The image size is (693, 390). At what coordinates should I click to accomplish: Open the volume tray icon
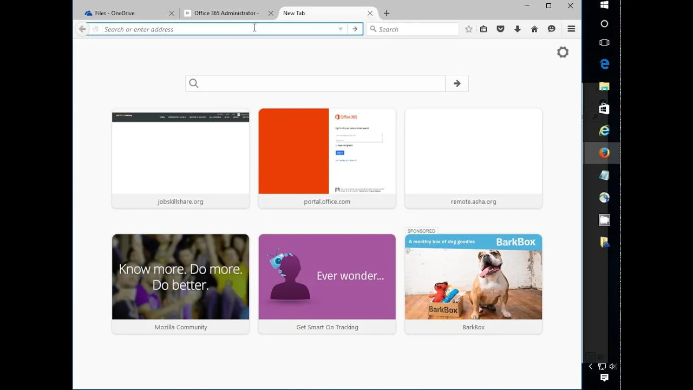[612, 367]
